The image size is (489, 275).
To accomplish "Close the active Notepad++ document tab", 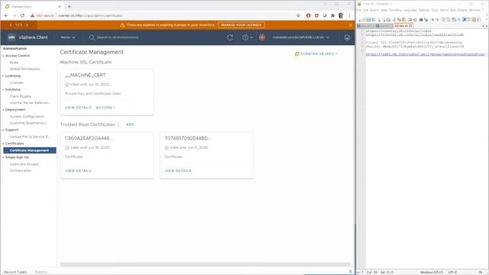I will 410,26.
